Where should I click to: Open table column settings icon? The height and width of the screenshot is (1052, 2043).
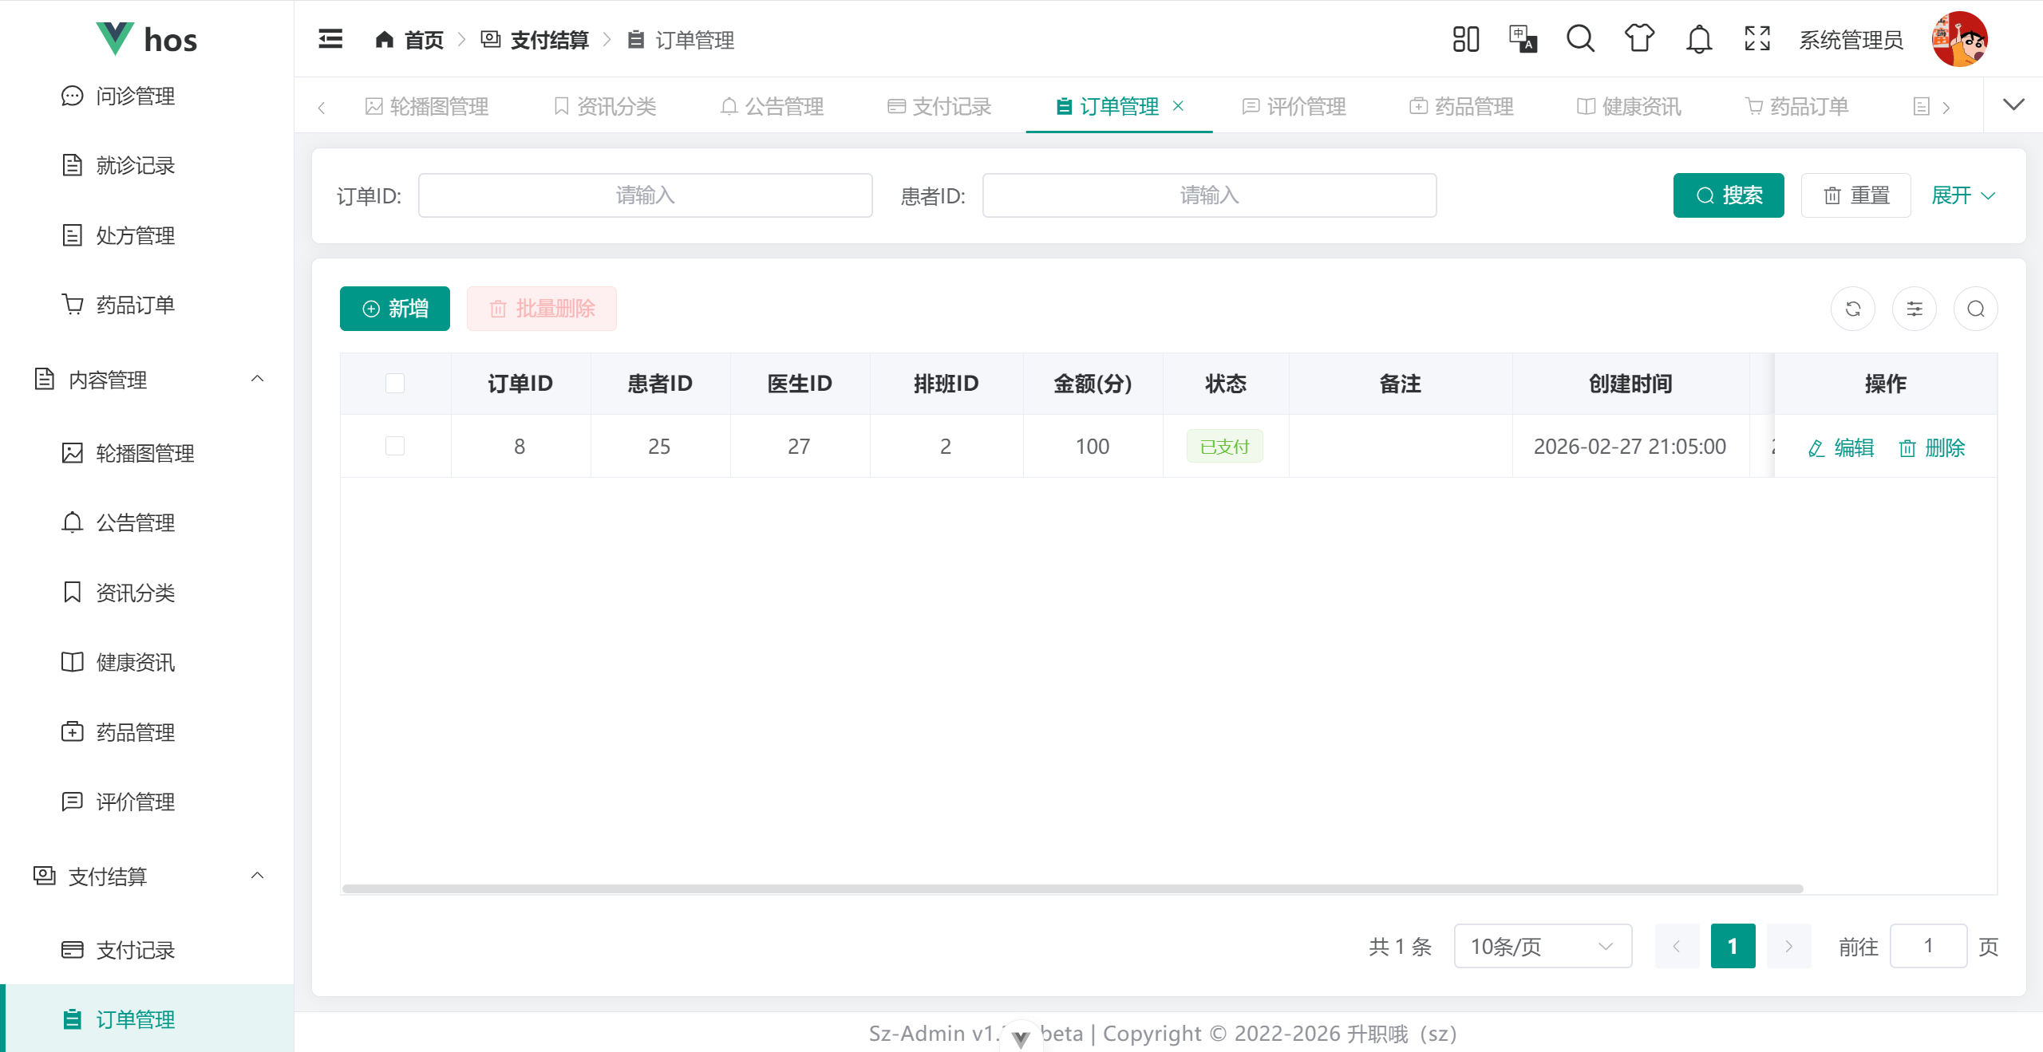click(1915, 309)
